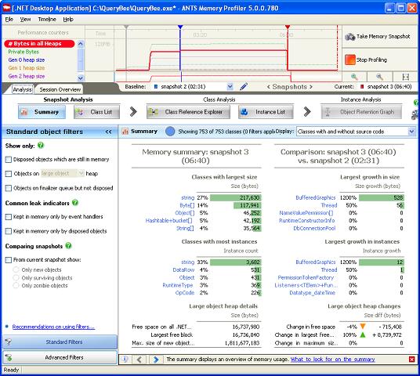Open the large object heap type dropdown
420x376 pixels.
[x=81, y=174]
